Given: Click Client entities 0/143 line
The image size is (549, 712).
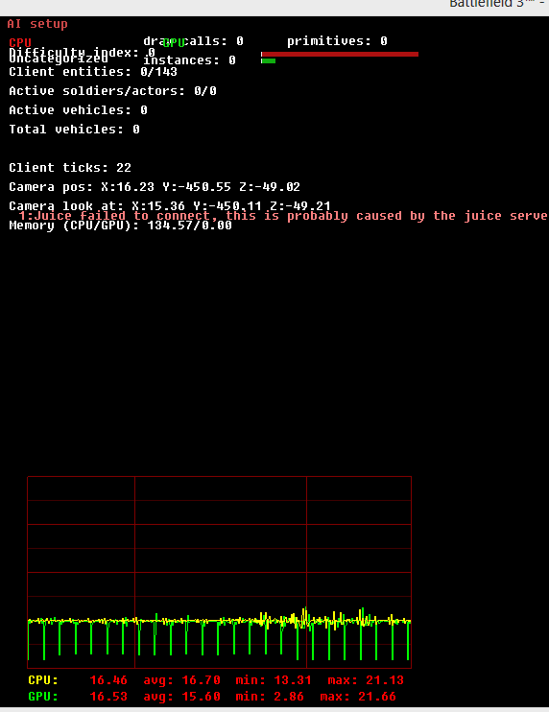Looking at the screenshot, I should pyautogui.click(x=93, y=72).
